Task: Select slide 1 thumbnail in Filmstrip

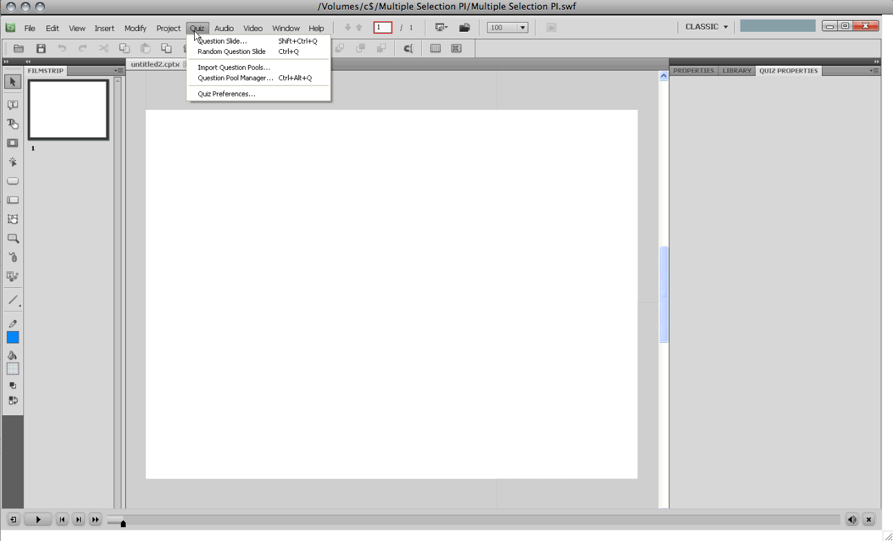Action: click(68, 110)
